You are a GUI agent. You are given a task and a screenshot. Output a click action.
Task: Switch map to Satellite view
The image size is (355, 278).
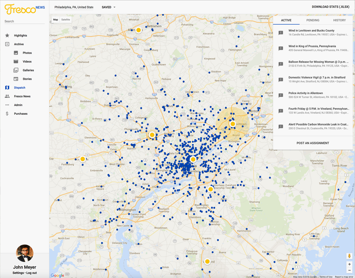66,20
